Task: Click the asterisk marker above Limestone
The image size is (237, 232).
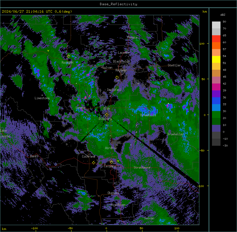Action: pyautogui.click(x=42, y=95)
